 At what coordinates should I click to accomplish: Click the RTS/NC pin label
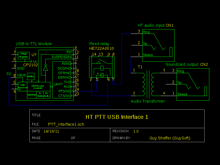tap(64, 91)
